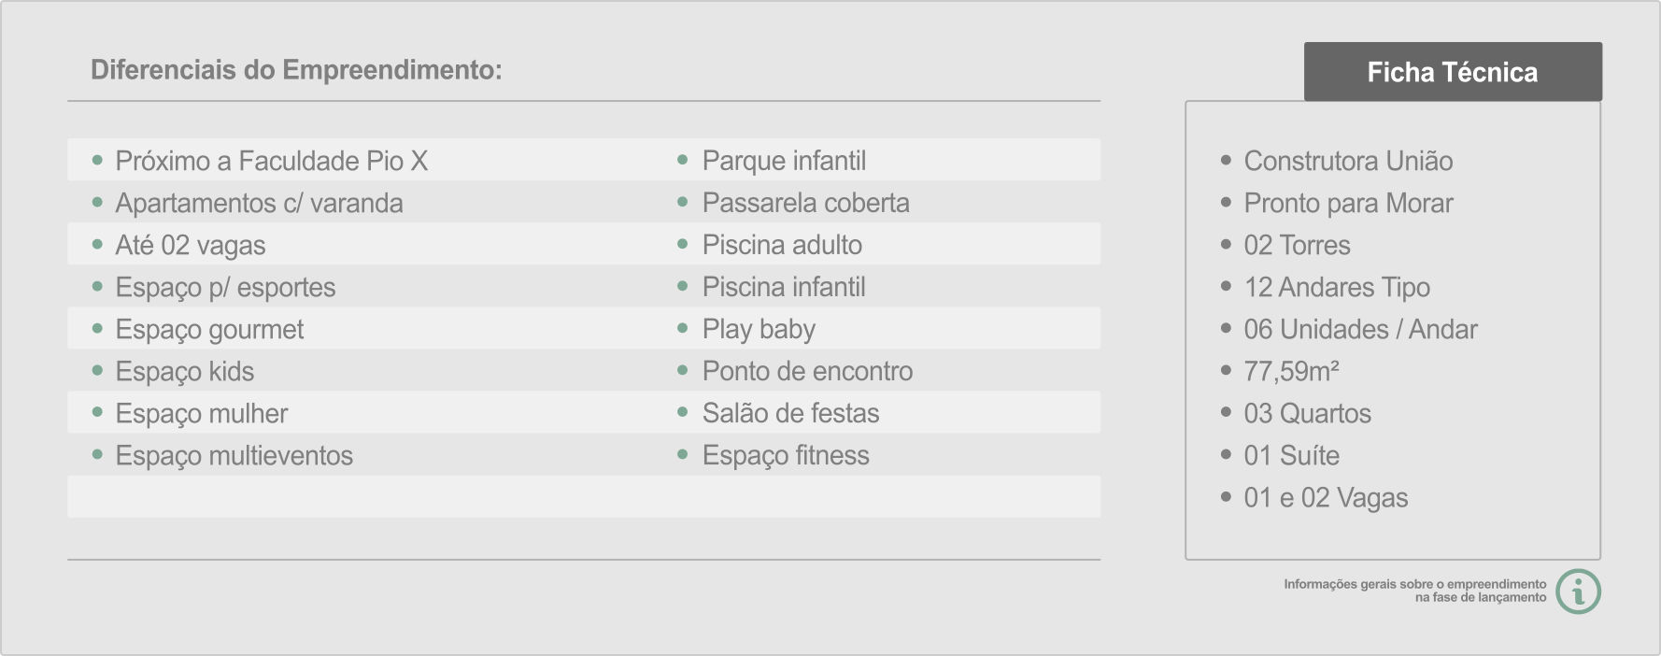The height and width of the screenshot is (656, 1661).
Task: Click the Próximo a Faculdade Pio X item
Action: (272, 161)
